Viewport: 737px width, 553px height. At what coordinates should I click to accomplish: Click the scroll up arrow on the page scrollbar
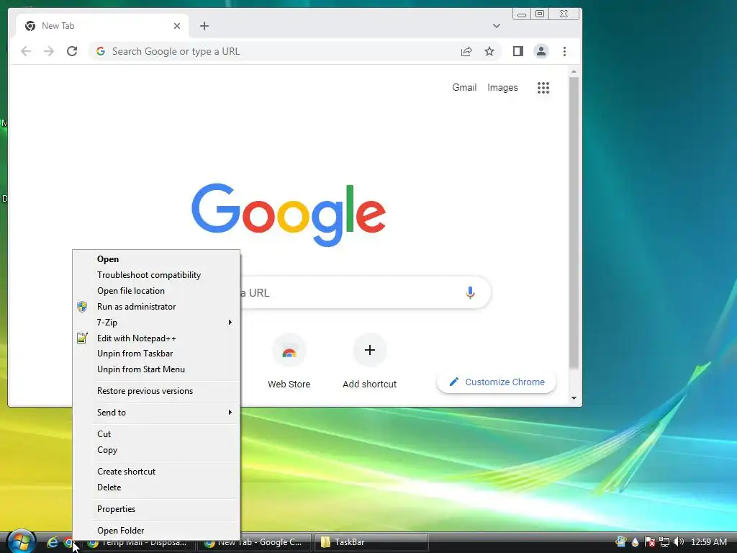pos(574,71)
